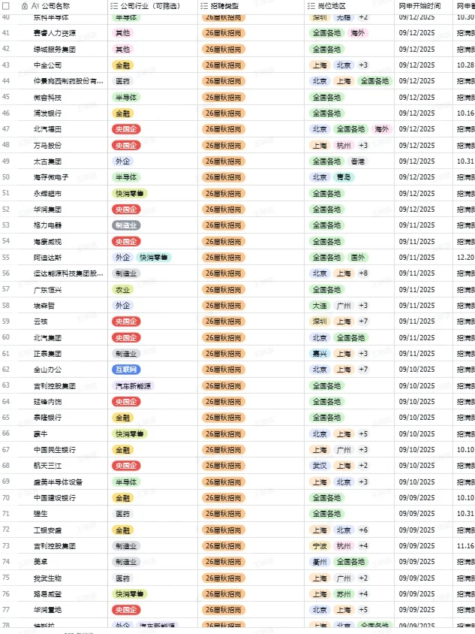Click company name 正泰集团
This screenshot has width=475, height=634.
click(48, 354)
